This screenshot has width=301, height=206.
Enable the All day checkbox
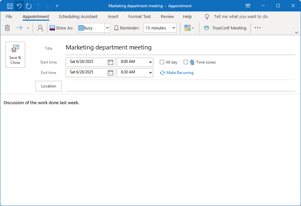162,62
